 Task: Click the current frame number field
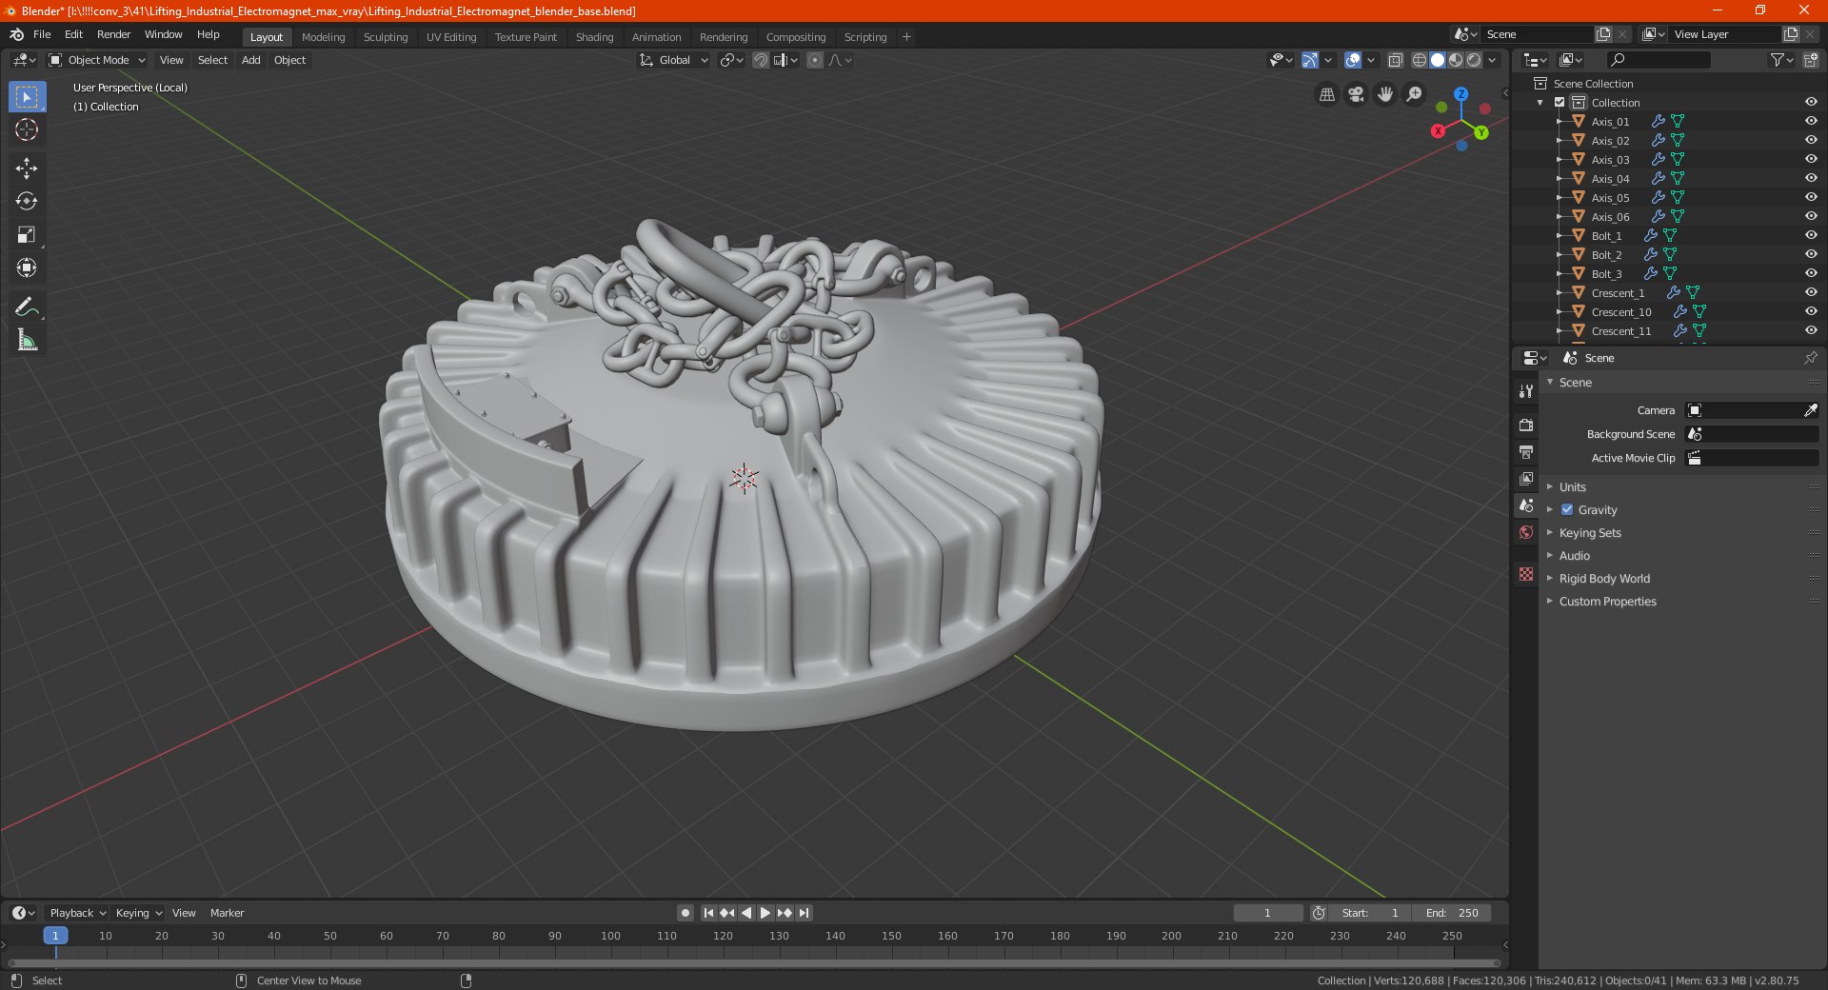1267,913
